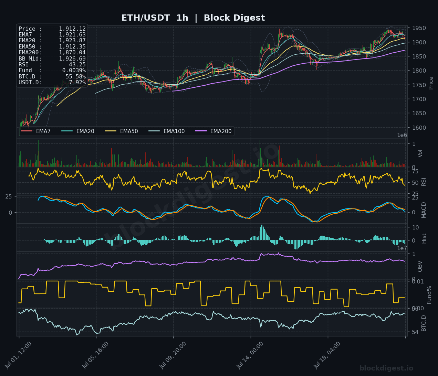Click the EMA50 label in the legend

pyautogui.click(x=129, y=131)
